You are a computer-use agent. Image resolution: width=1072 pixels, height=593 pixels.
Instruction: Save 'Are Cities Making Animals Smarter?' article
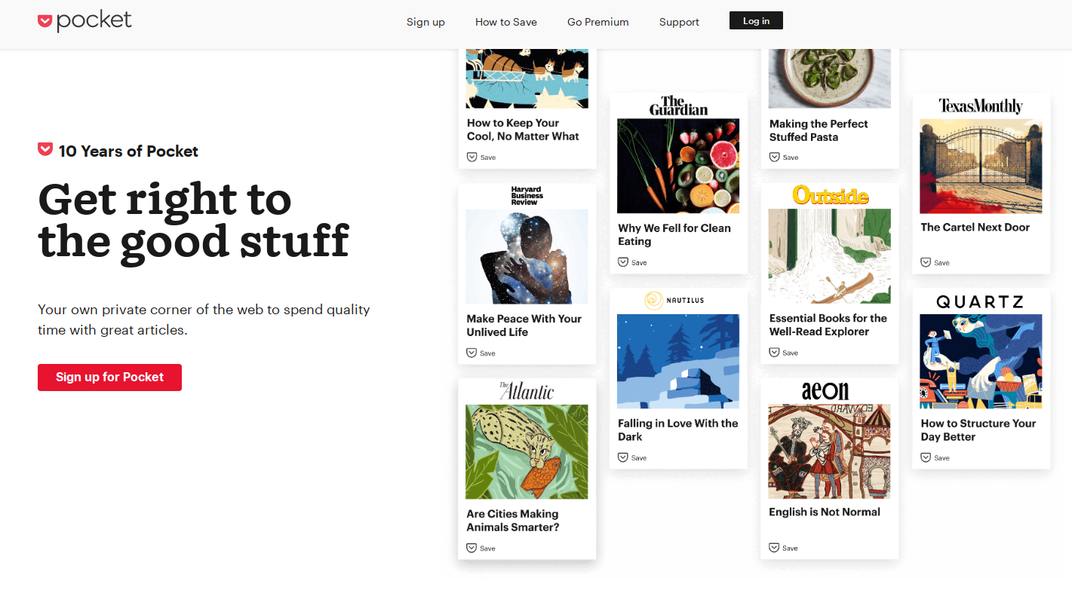[481, 548]
